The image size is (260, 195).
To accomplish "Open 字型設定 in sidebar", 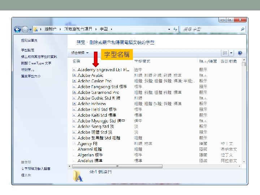I will [27, 50].
